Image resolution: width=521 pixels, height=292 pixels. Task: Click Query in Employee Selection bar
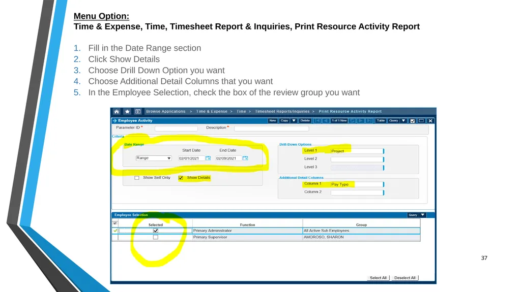413,215
